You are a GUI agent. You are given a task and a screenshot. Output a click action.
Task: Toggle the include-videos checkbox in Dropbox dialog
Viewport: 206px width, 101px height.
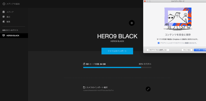(159, 43)
